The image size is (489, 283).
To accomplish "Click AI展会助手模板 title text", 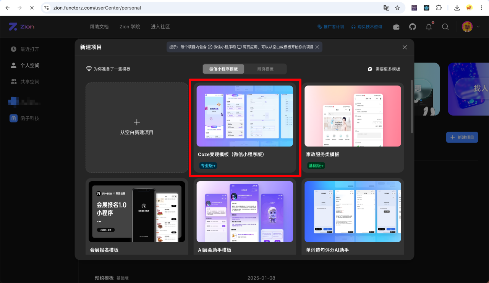I will 215,250.
